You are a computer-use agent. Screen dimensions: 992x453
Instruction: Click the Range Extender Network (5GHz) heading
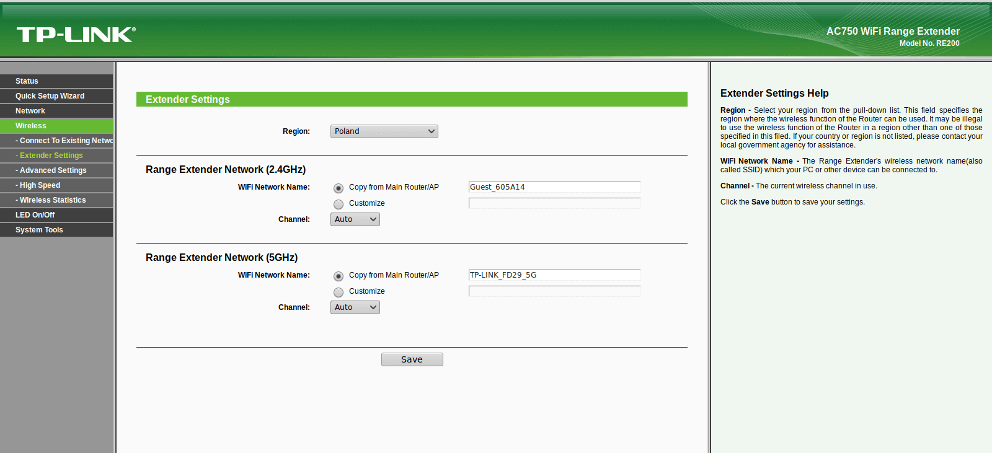point(222,257)
